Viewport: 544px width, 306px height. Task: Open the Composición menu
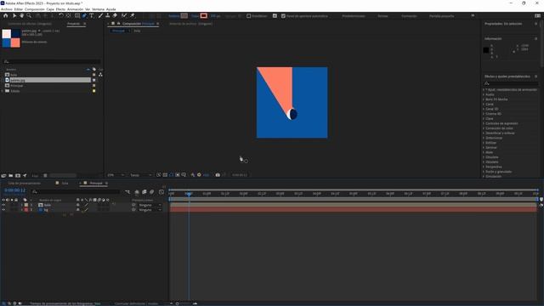click(x=35, y=9)
